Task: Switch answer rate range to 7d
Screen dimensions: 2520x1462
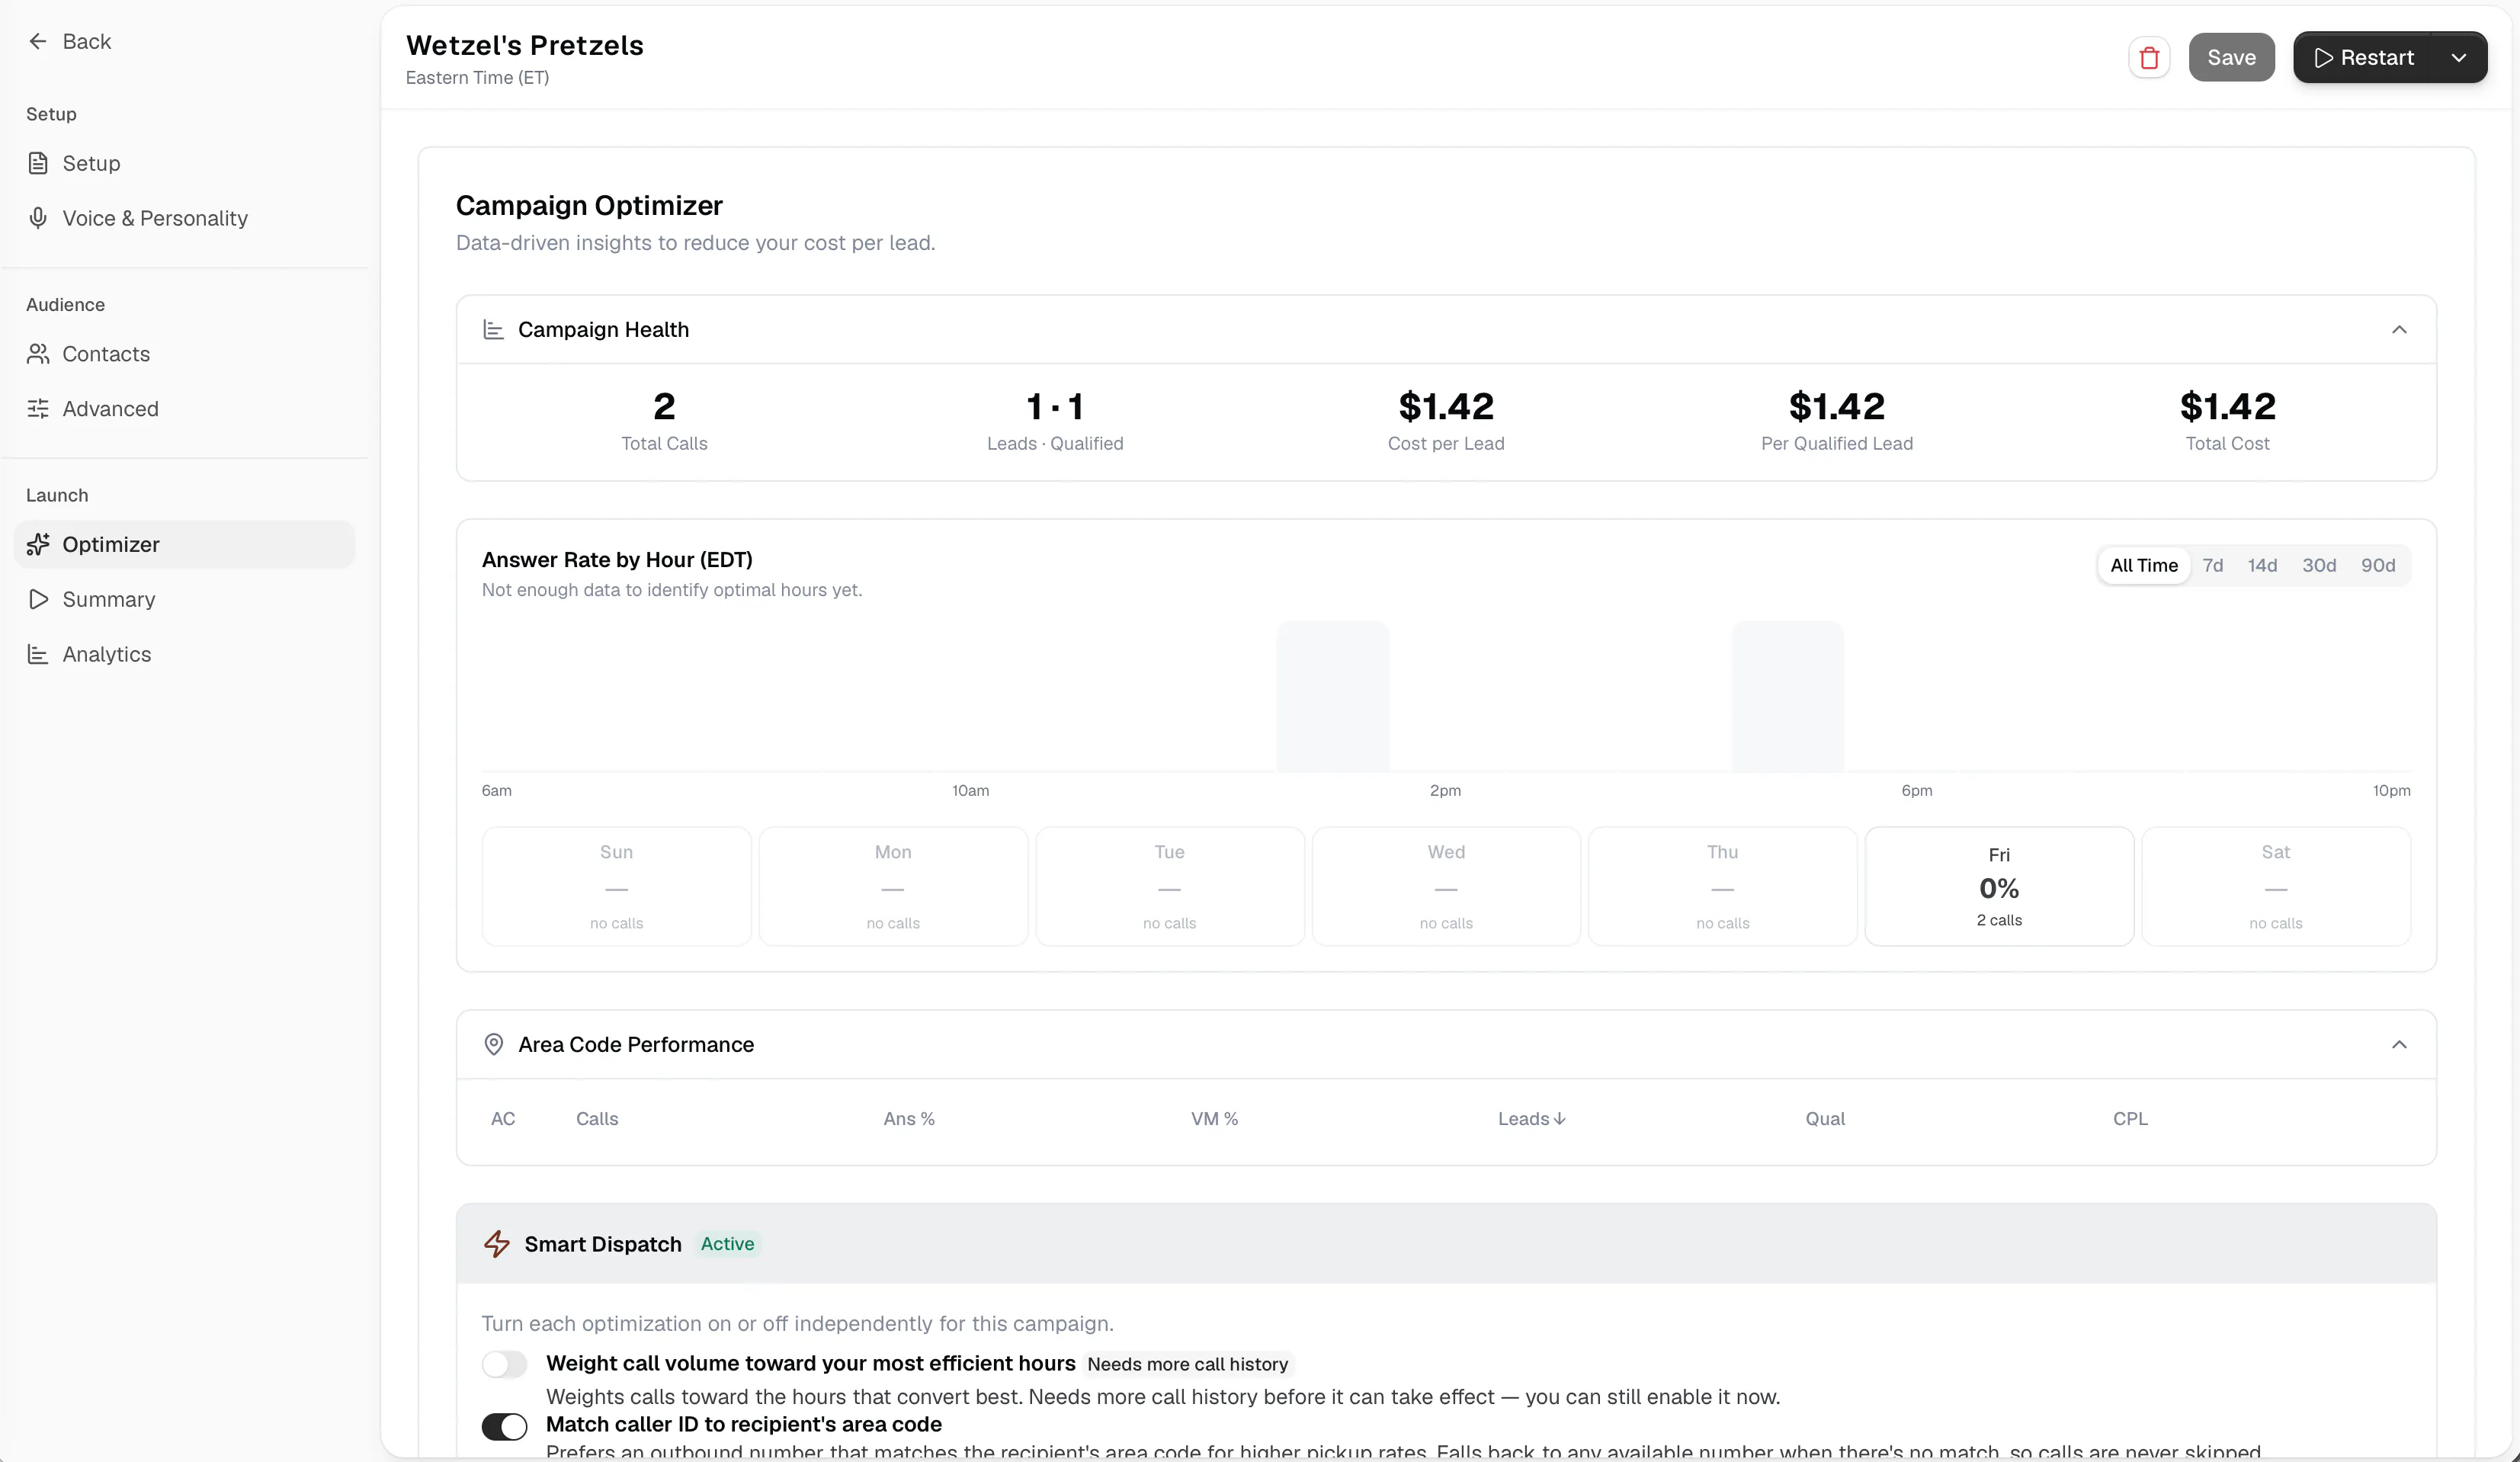Action: 2212,565
